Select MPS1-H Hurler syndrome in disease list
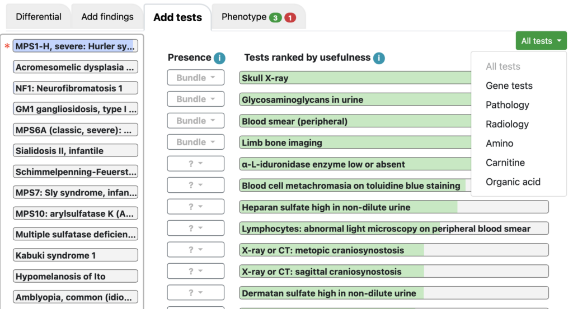 pyautogui.click(x=76, y=46)
